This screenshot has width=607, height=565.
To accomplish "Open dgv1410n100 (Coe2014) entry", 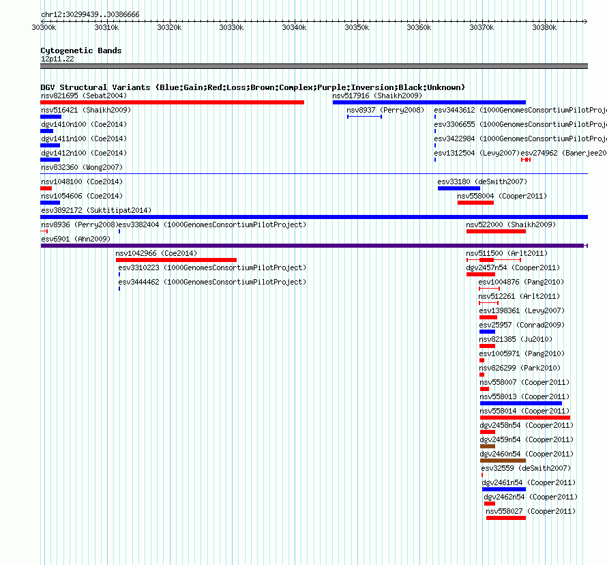I will [x=84, y=124].
